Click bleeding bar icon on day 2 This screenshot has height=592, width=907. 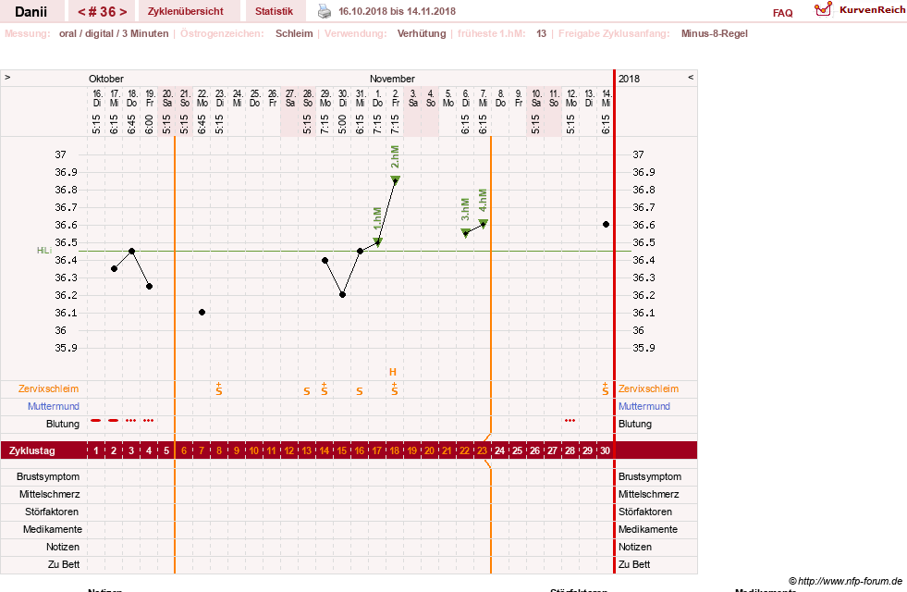[x=114, y=420]
